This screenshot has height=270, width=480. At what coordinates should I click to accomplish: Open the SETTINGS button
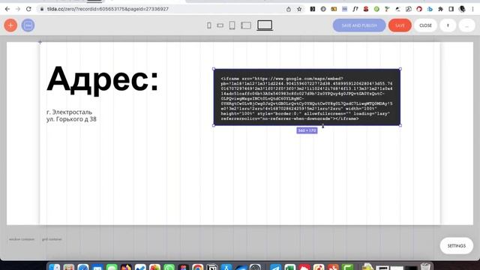click(x=457, y=246)
